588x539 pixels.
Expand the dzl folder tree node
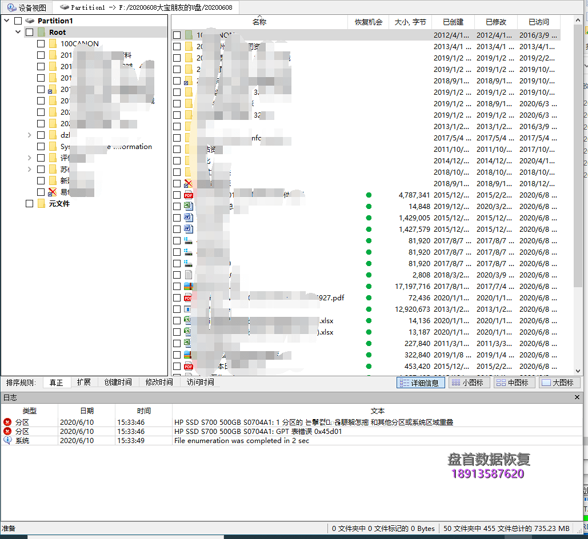point(30,135)
